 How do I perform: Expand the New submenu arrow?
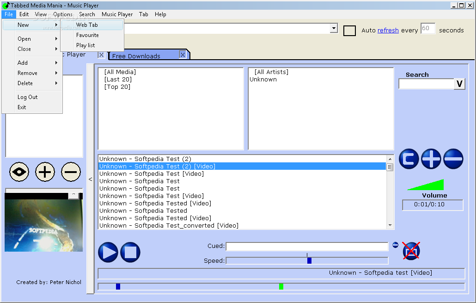(56, 25)
